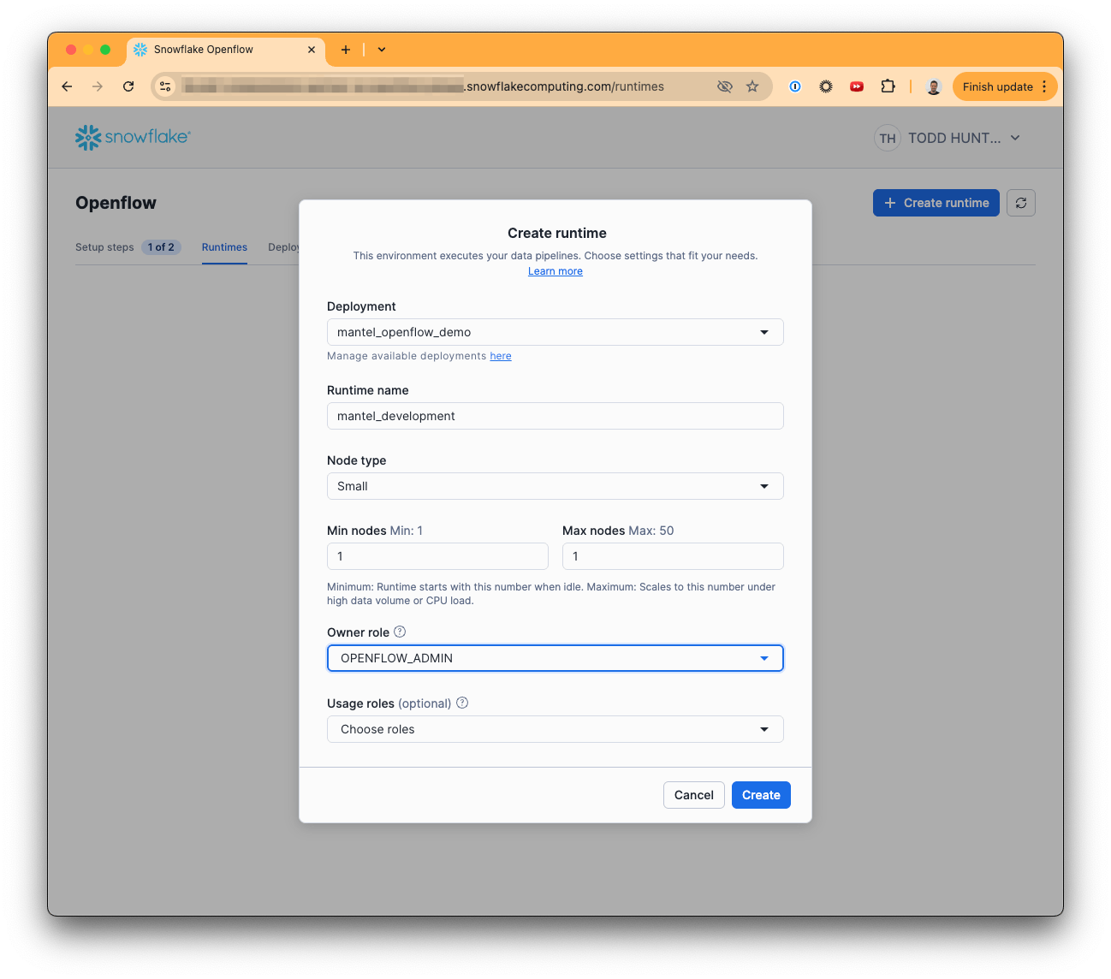Open the Deployment dropdown
Screen dimensions: 1111x979
coord(555,332)
